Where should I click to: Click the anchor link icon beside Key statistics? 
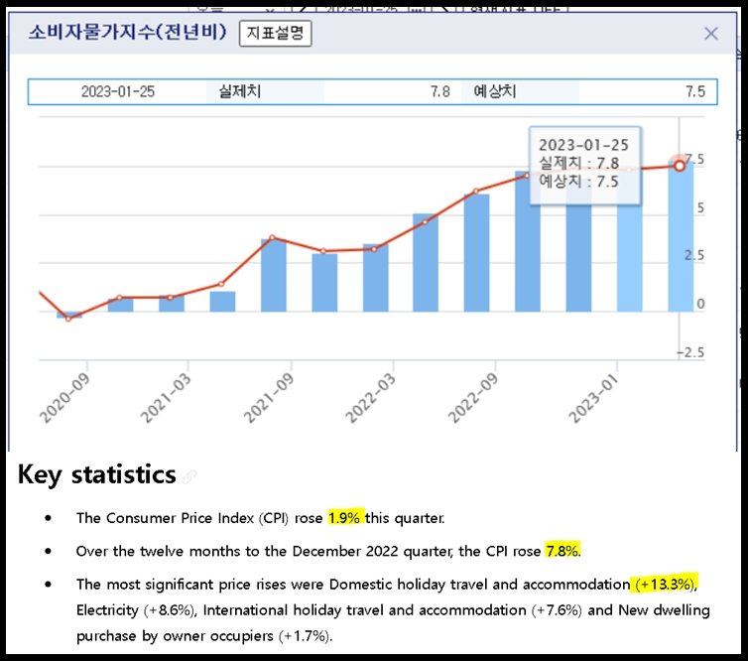(x=189, y=477)
